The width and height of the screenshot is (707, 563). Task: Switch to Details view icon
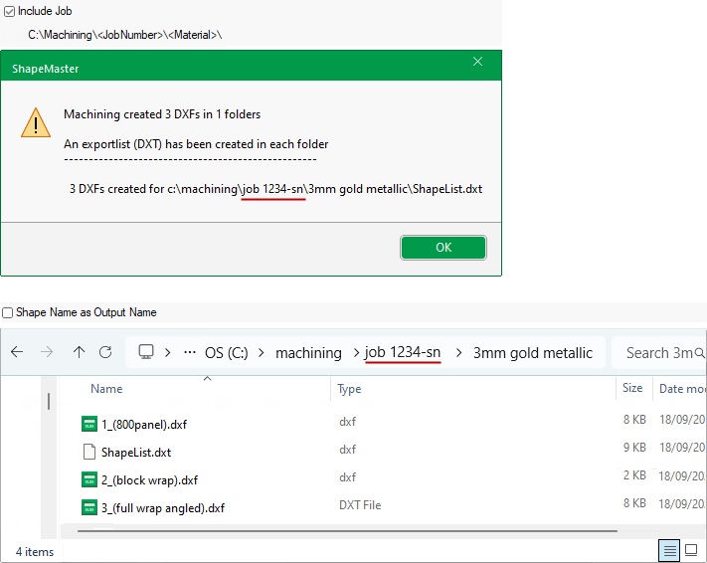click(x=670, y=550)
